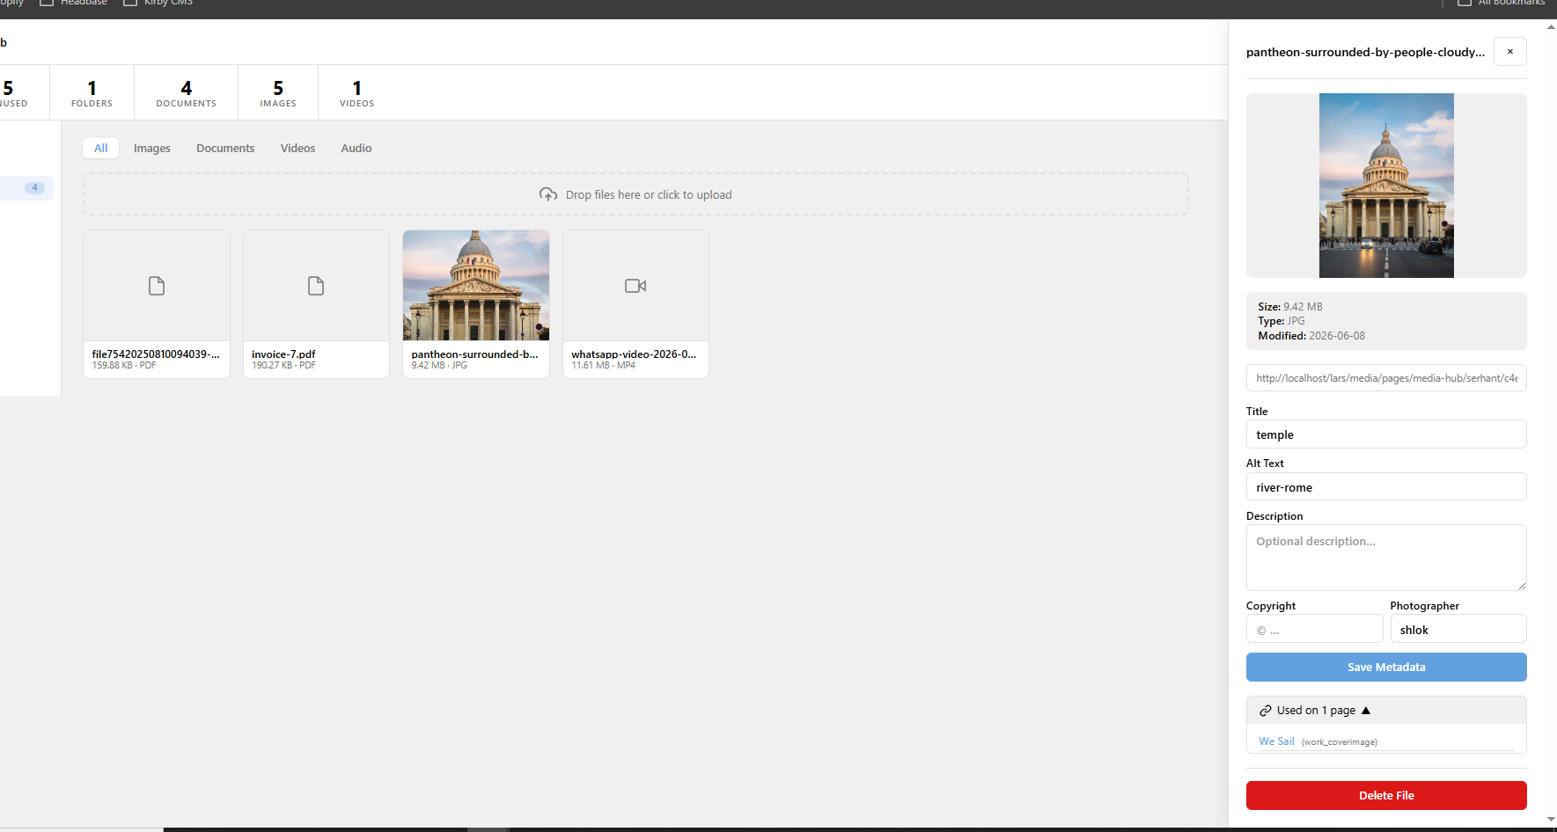Select the file75420250810094039 file name
This screenshot has width=1557, height=832.
(156, 354)
